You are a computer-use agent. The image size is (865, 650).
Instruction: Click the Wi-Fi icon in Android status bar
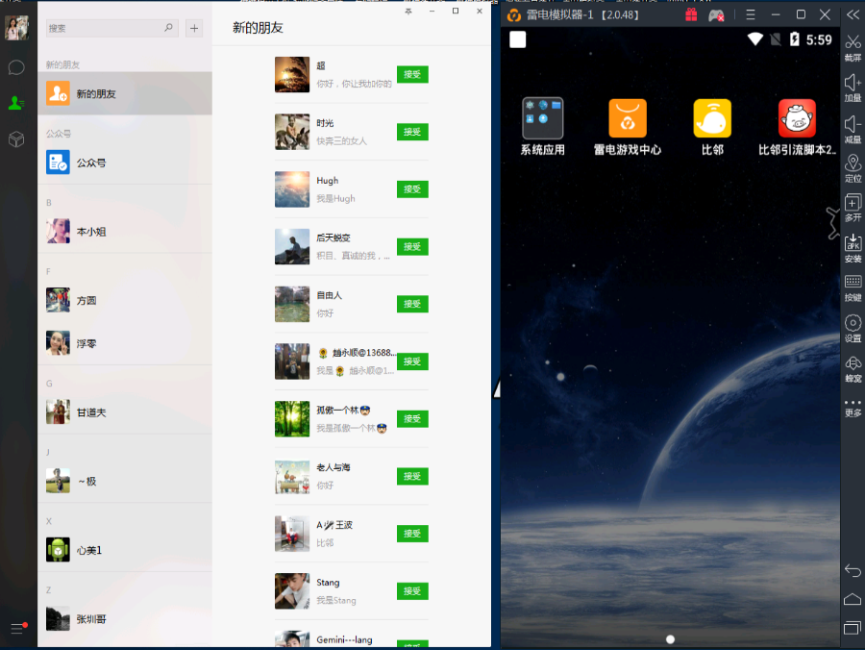click(x=755, y=39)
